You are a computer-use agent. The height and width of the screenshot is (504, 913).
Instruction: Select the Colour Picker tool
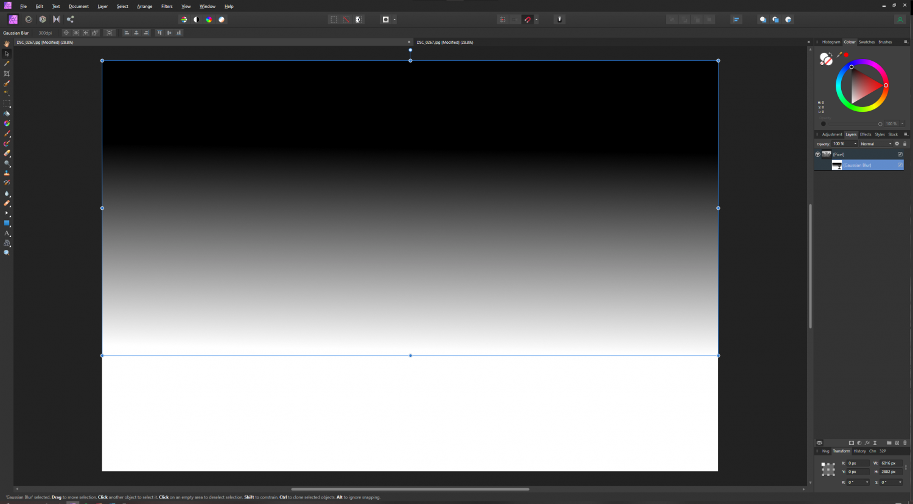tap(7, 63)
